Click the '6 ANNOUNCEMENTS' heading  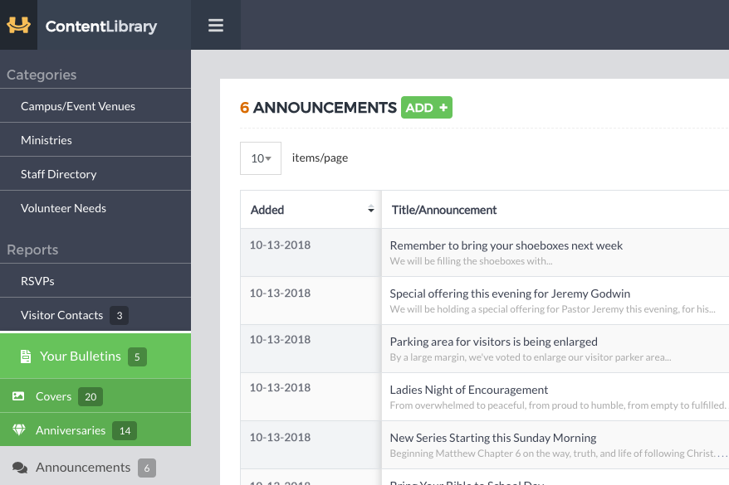click(318, 107)
